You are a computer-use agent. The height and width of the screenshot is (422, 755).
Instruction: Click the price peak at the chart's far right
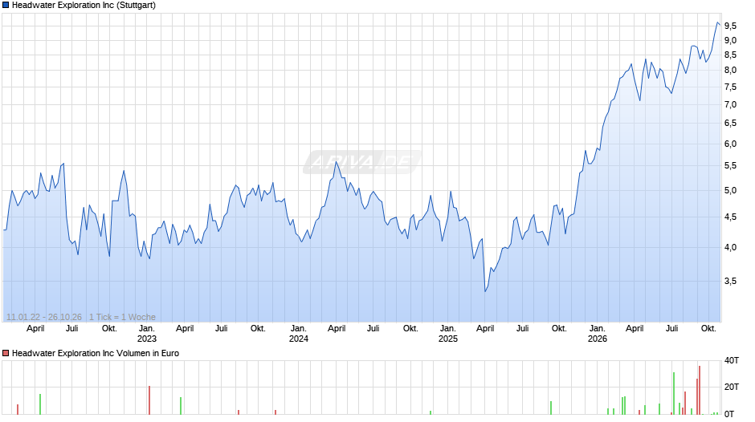point(717,22)
